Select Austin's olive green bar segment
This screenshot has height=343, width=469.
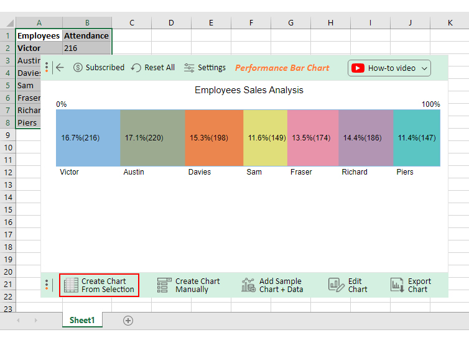[152, 138]
